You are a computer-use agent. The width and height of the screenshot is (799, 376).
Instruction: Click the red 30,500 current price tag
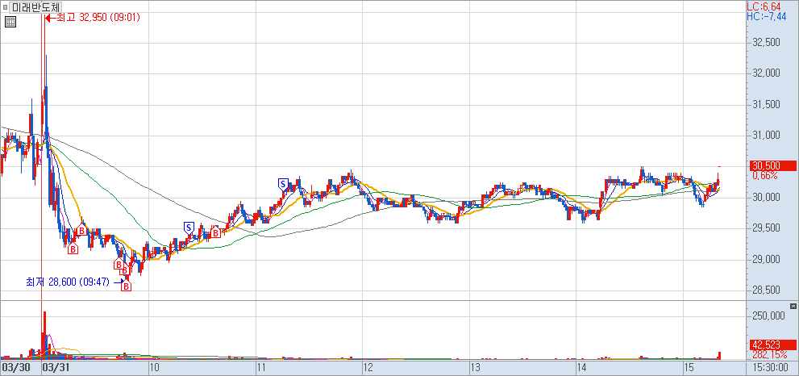[772, 165]
